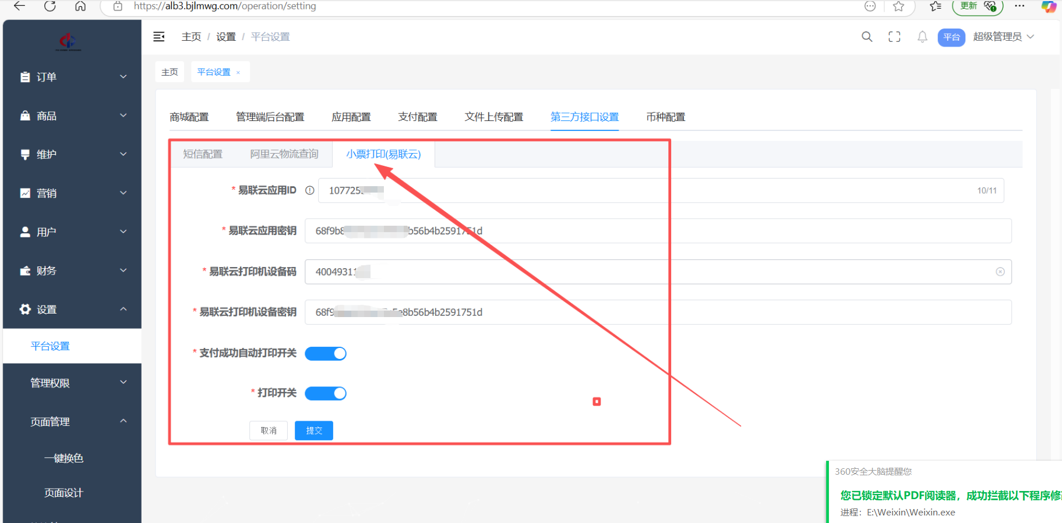Screen dimensions: 1062x523
Task: Select the 阿里云物流查询 sub-tab
Action: (284, 154)
